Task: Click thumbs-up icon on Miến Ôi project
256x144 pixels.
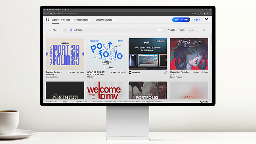Action: (x=111, y=72)
